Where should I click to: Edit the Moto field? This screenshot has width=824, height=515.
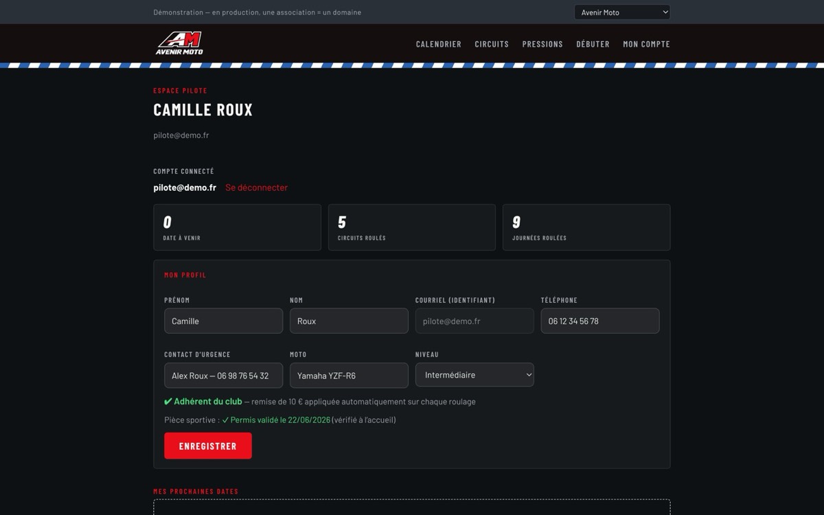click(x=349, y=376)
